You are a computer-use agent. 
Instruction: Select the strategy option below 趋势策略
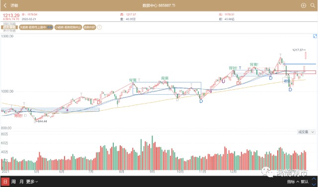(9, 31)
